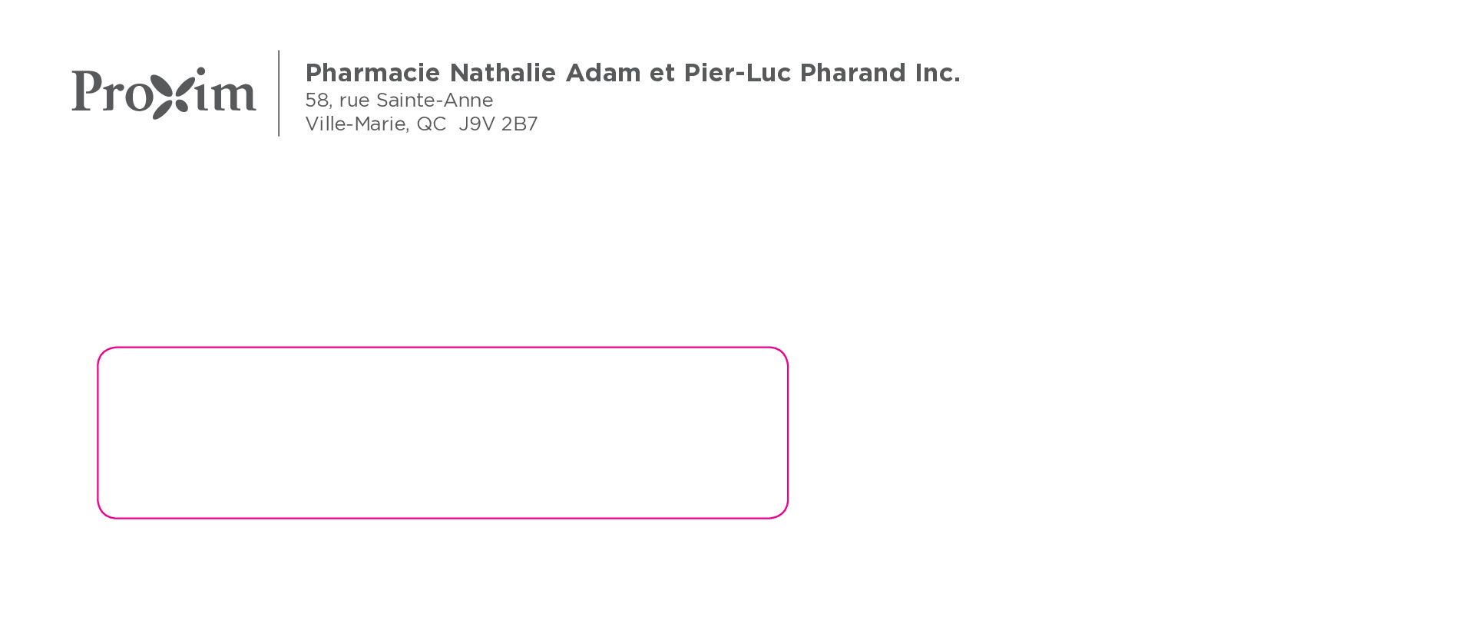Click the name "Pharand" in the heading
Viewport: 1459px width, 633px height.
coord(852,73)
